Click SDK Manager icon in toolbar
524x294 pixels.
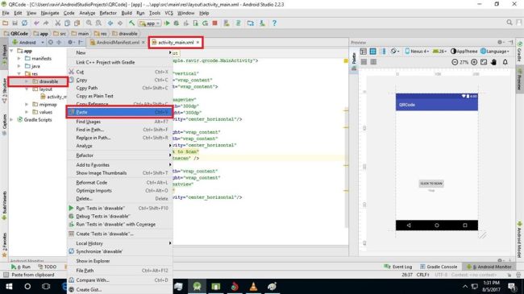click(262, 23)
